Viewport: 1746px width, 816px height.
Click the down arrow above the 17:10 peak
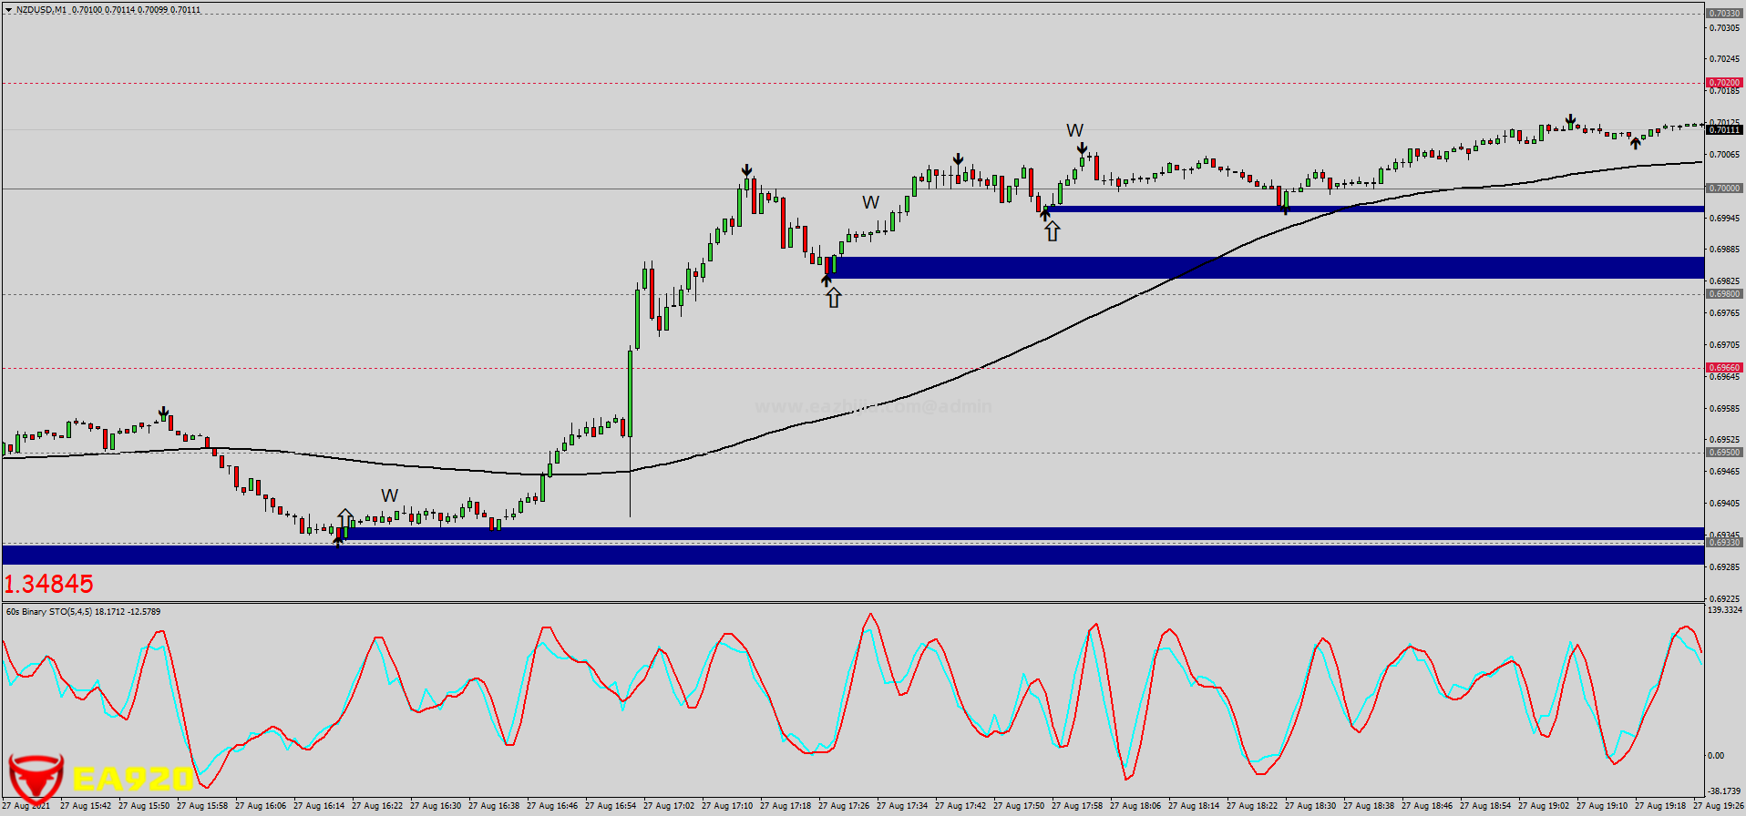746,170
